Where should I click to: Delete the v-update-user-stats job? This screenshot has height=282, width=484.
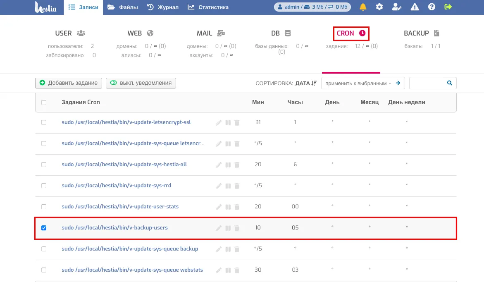click(x=237, y=207)
